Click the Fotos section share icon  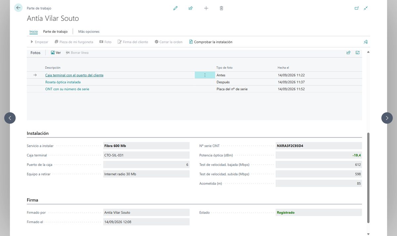point(348,53)
